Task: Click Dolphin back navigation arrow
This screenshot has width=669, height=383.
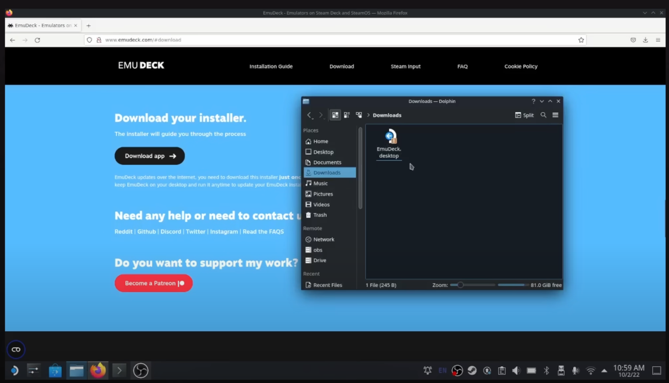Action: click(x=309, y=115)
